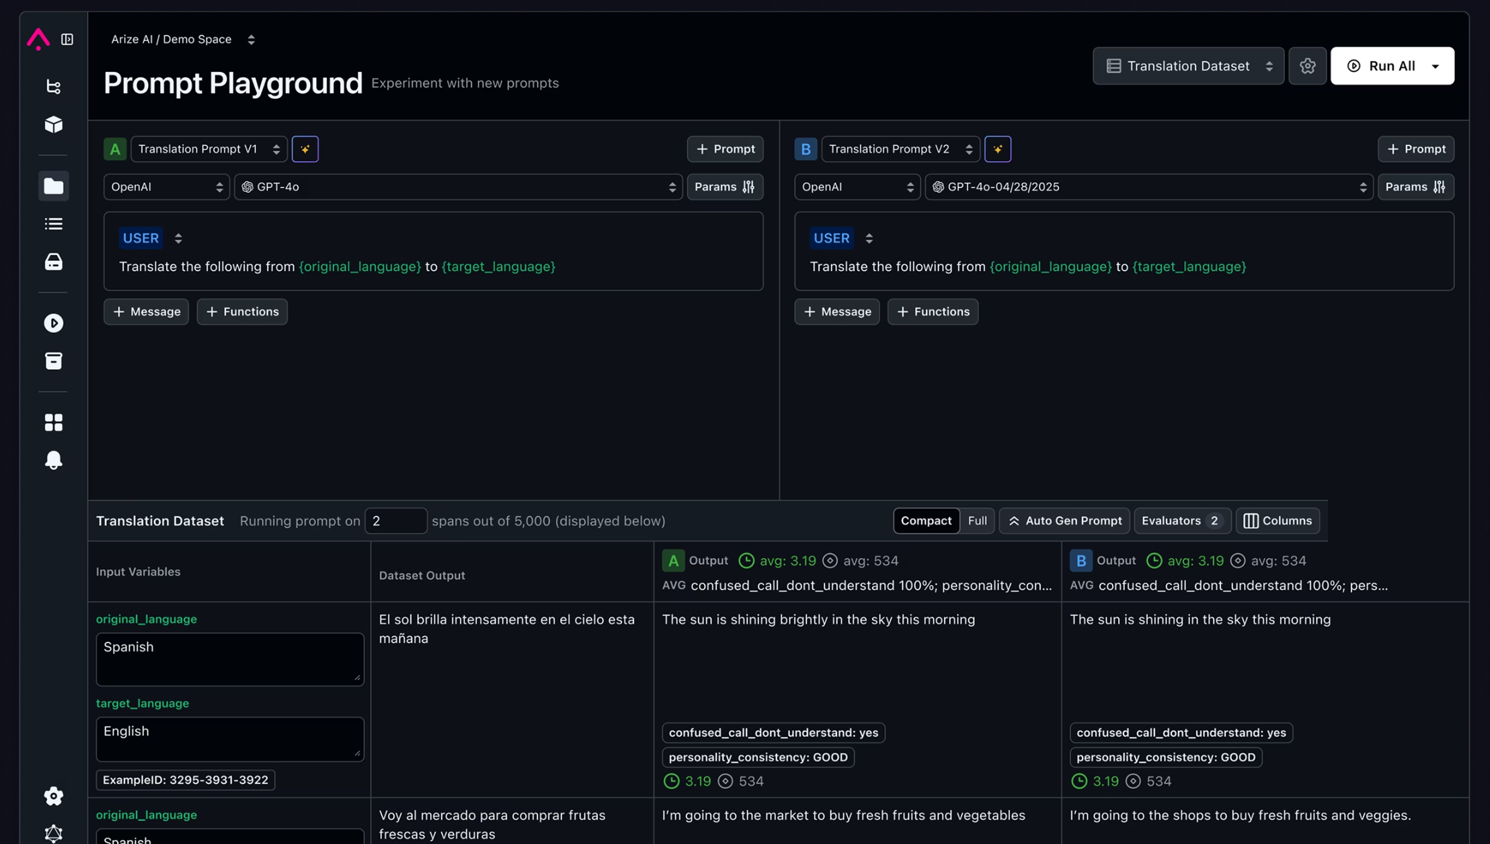Open dataset settings gear next to Run All
This screenshot has width=1490, height=844.
[x=1307, y=66]
